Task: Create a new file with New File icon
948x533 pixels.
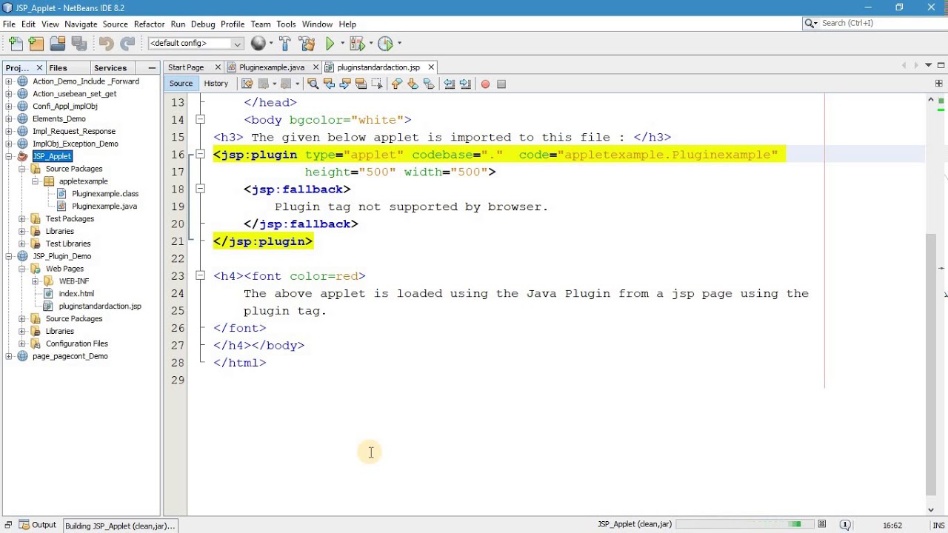Action: coord(16,44)
